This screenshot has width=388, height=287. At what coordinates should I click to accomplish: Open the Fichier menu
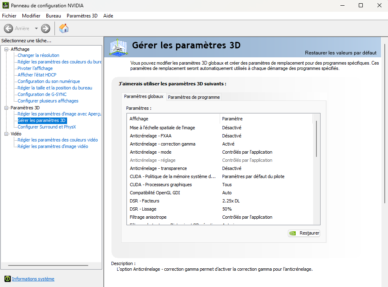(x=9, y=16)
